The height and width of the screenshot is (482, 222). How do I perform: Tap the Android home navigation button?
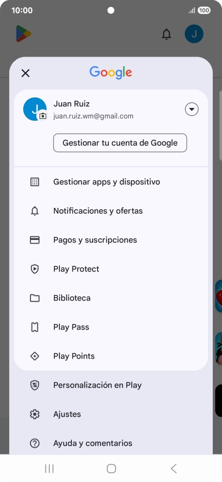pos(111,469)
